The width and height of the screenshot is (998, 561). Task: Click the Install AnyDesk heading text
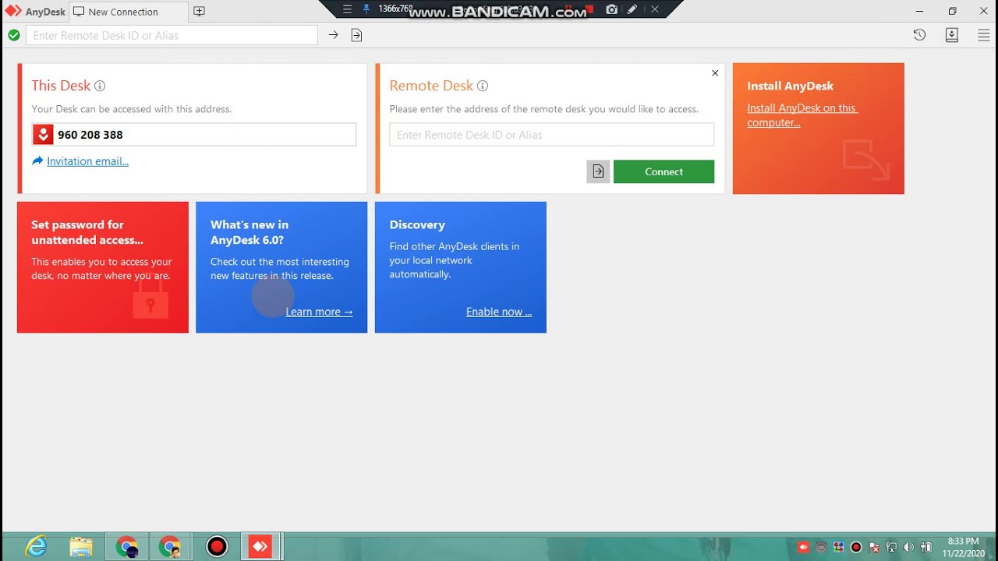pyautogui.click(x=790, y=86)
